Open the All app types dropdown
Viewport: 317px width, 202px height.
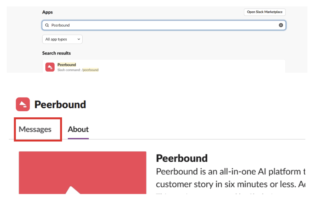click(x=62, y=39)
